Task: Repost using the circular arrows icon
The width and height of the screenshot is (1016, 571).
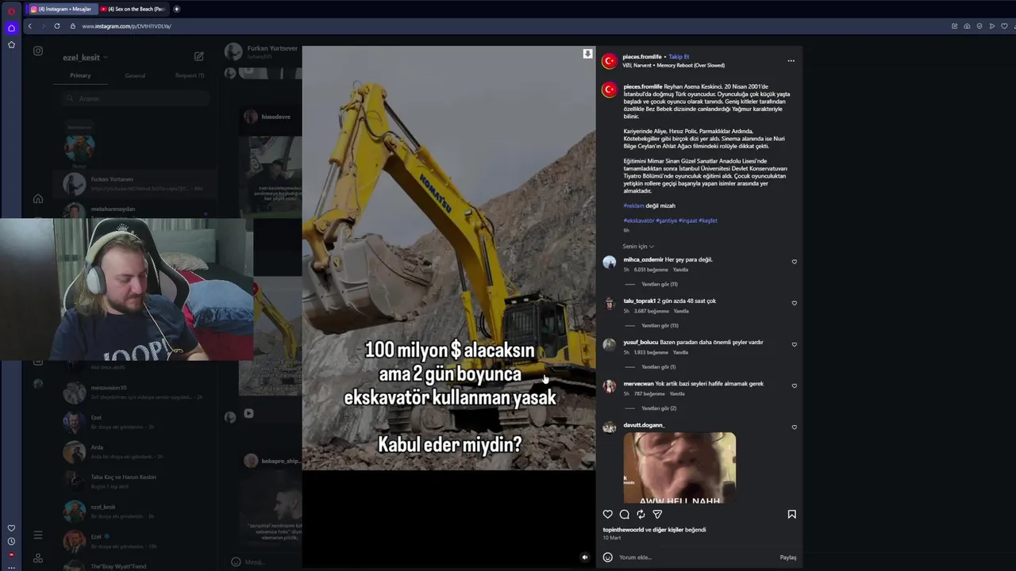Action: (641, 515)
